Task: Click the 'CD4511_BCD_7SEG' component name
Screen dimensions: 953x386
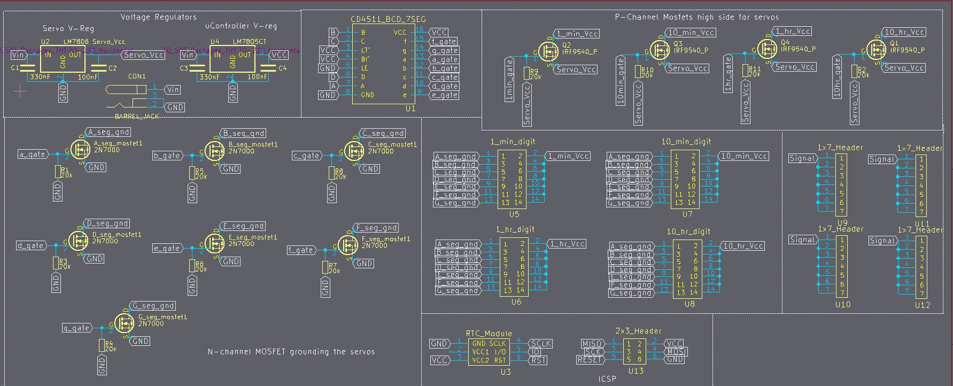Action: 389,19
